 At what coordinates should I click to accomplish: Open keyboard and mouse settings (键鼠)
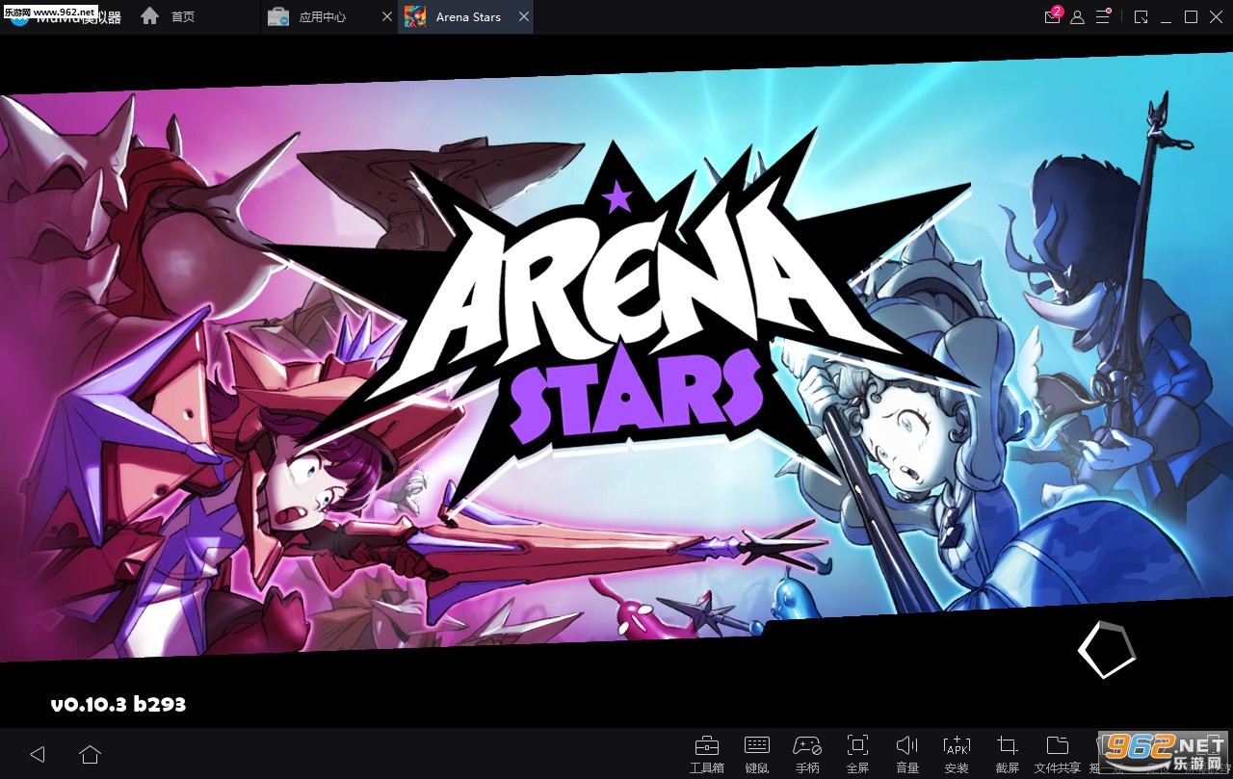(756, 752)
